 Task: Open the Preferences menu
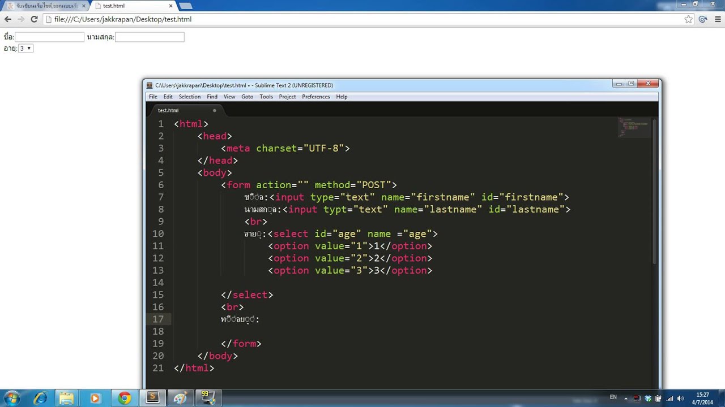pyautogui.click(x=316, y=97)
